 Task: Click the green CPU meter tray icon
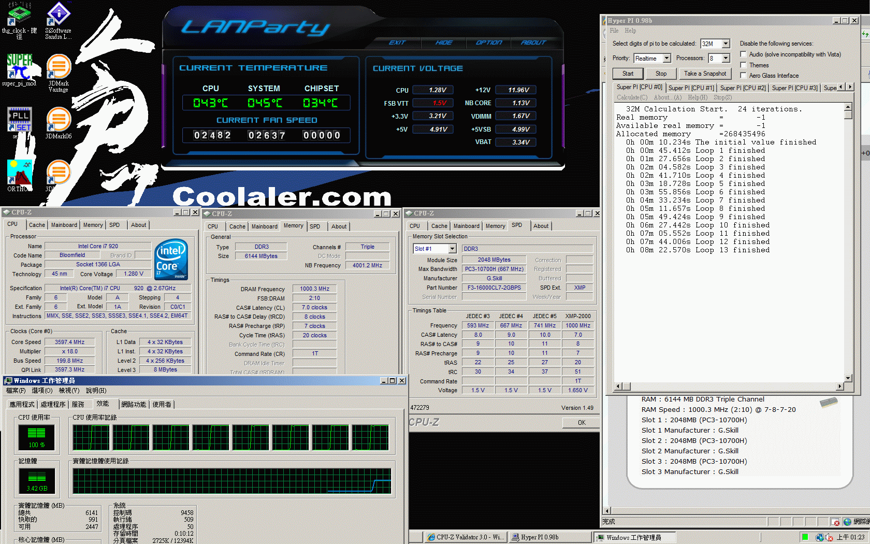(805, 537)
